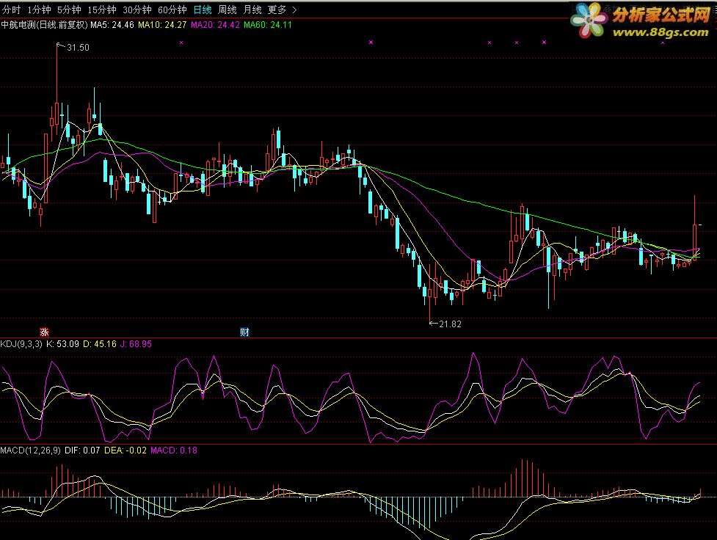Switch to 分时 intraday view
The width and height of the screenshot is (717, 540).
12,10
